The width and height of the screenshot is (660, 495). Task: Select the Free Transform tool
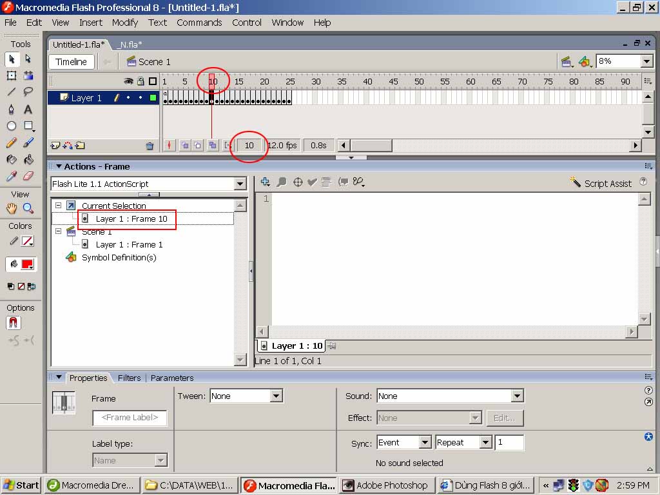[x=12, y=76]
